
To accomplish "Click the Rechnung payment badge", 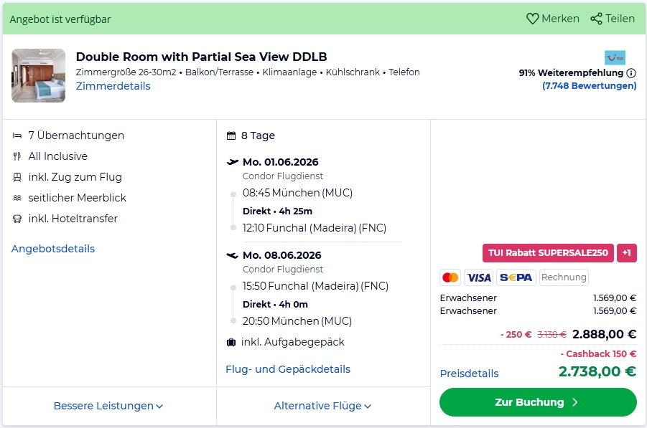I will point(564,277).
